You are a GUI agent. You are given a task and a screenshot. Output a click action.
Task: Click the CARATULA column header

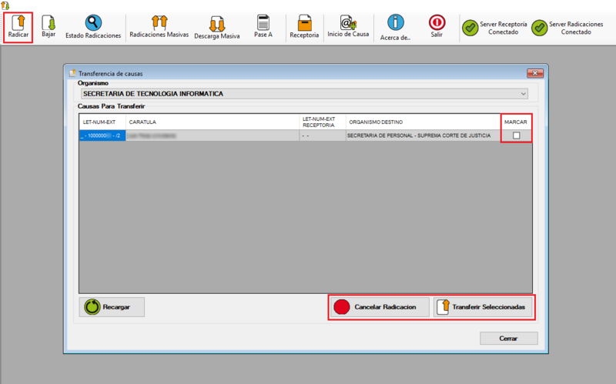213,122
